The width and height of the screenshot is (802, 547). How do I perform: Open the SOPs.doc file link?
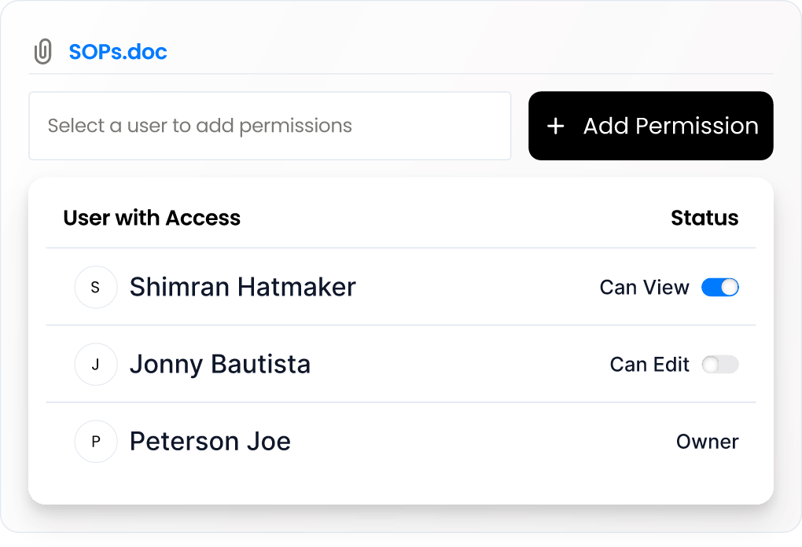click(118, 52)
